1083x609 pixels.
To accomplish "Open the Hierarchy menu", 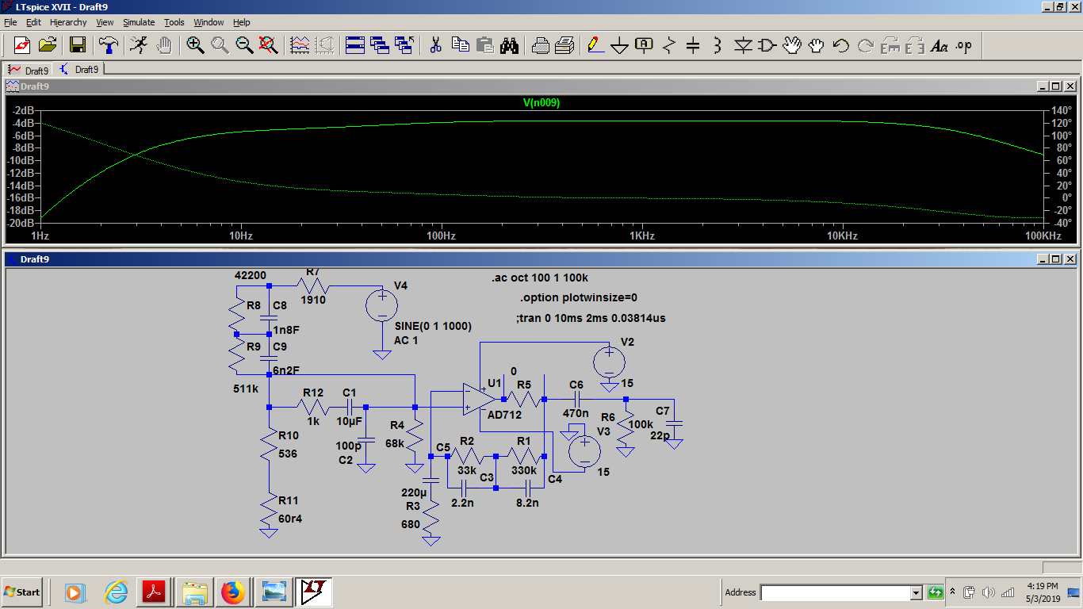I will click(x=69, y=22).
